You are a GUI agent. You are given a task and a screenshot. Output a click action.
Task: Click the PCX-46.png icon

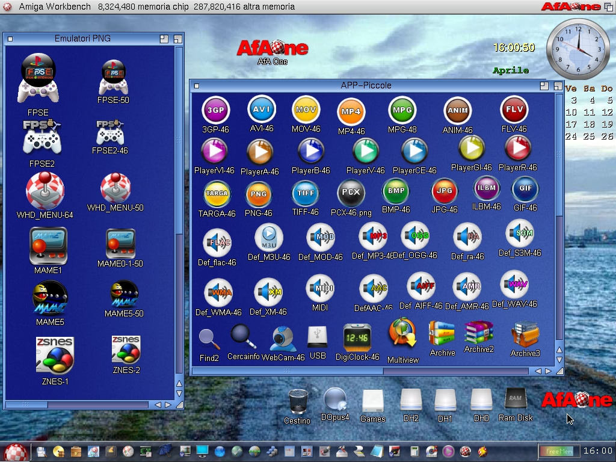(351, 193)
